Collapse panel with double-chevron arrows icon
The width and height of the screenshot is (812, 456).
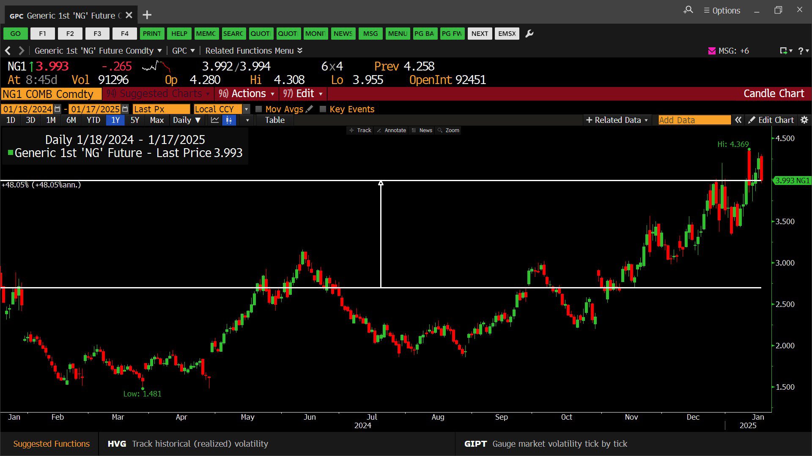coord(738,120)
